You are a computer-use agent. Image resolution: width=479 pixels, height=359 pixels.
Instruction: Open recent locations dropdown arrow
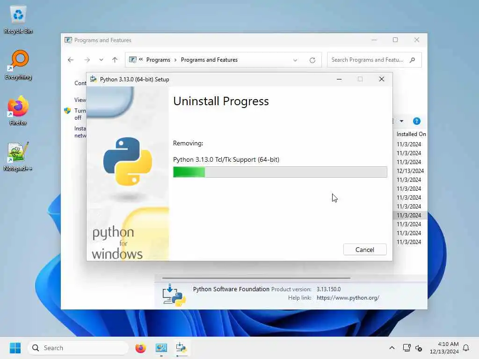(101, 60)
